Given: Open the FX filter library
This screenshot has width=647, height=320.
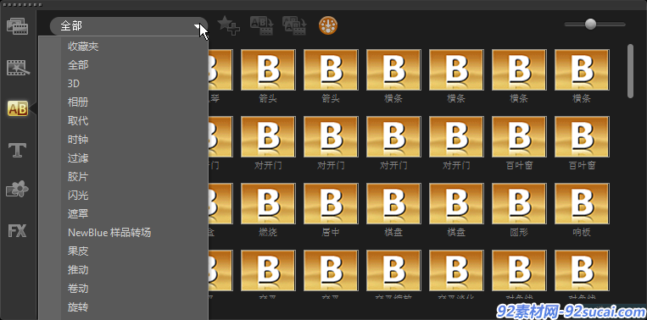Looking at the screenshot, I should tap(17, 230).
